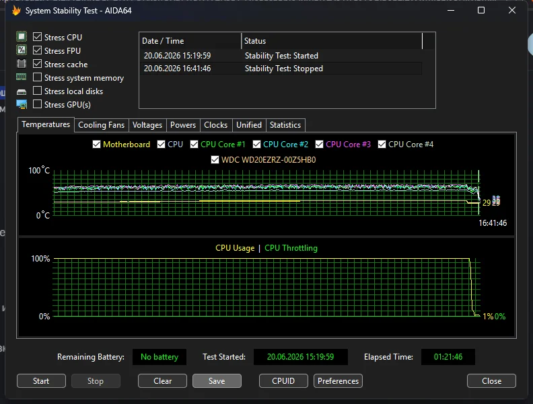This screenshot has width=533, height=404.
Task: Select the 'Stability Test: Started' log row
Action: 281,56
